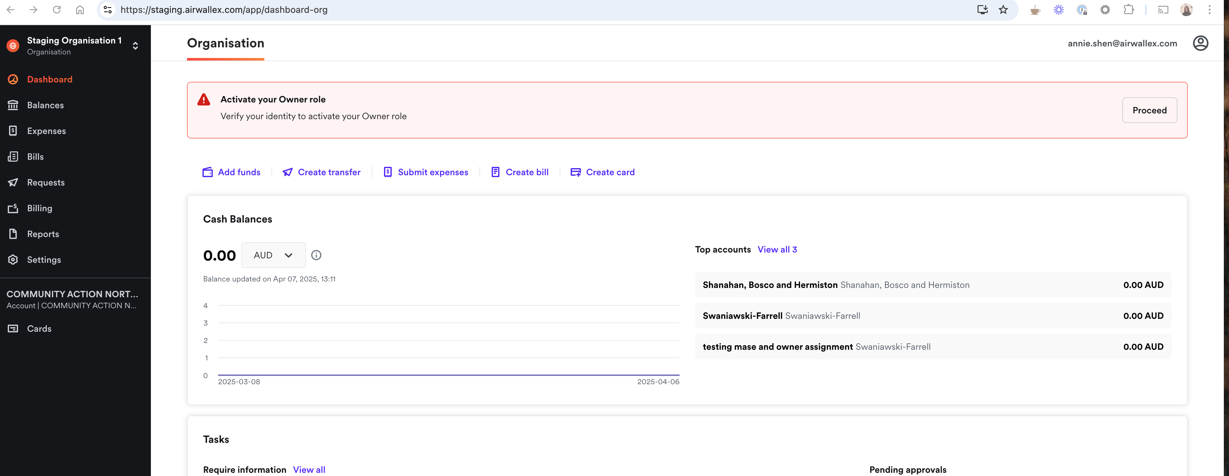Click the Settings gear icon in sidebar
The image size is (1229, 476).
tap(13, 260)
